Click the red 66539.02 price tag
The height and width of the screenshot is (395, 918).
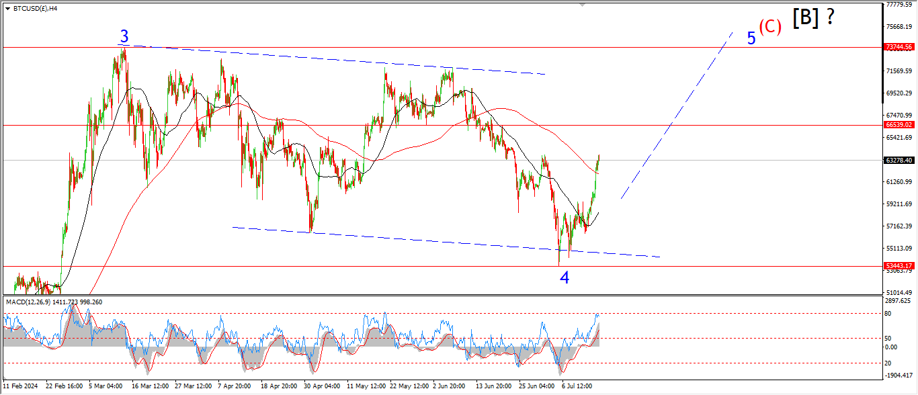899,125
